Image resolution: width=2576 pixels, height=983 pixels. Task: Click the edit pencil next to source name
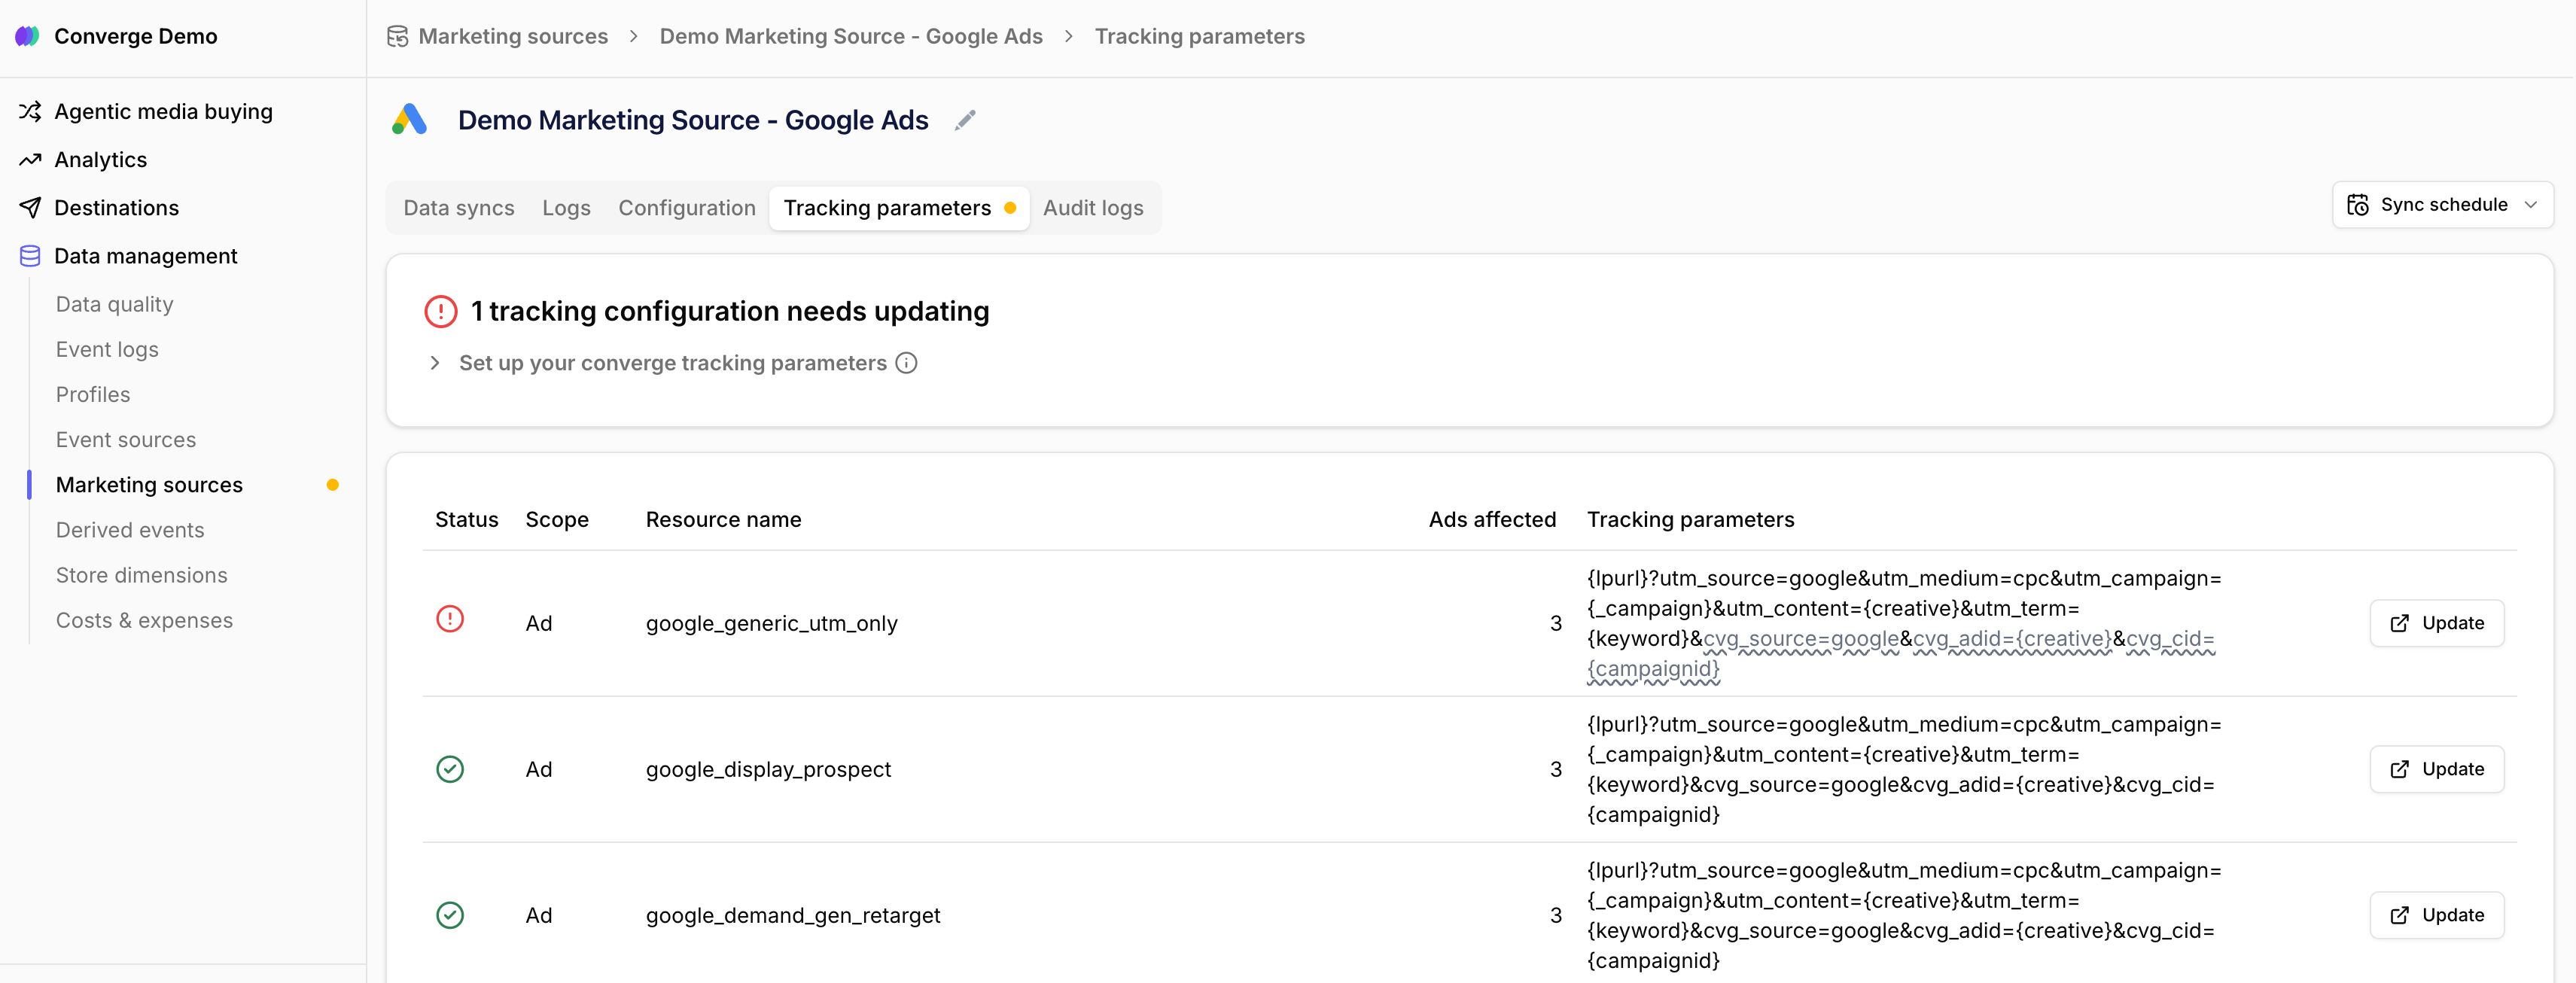point(965,120)
